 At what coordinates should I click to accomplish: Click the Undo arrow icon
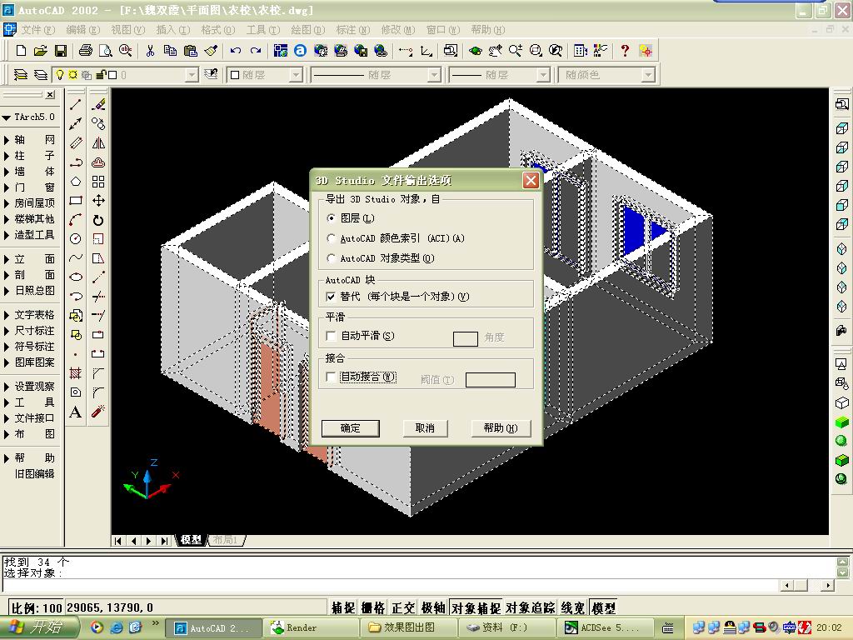click(x=235, y=51)
